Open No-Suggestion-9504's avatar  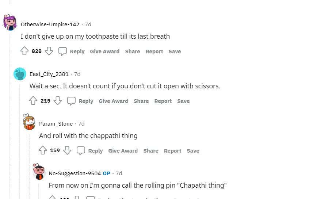click(39, 172)
